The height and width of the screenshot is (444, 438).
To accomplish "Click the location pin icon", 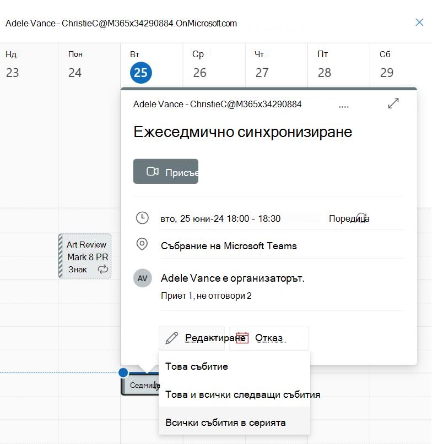I will tap(142, 244).
